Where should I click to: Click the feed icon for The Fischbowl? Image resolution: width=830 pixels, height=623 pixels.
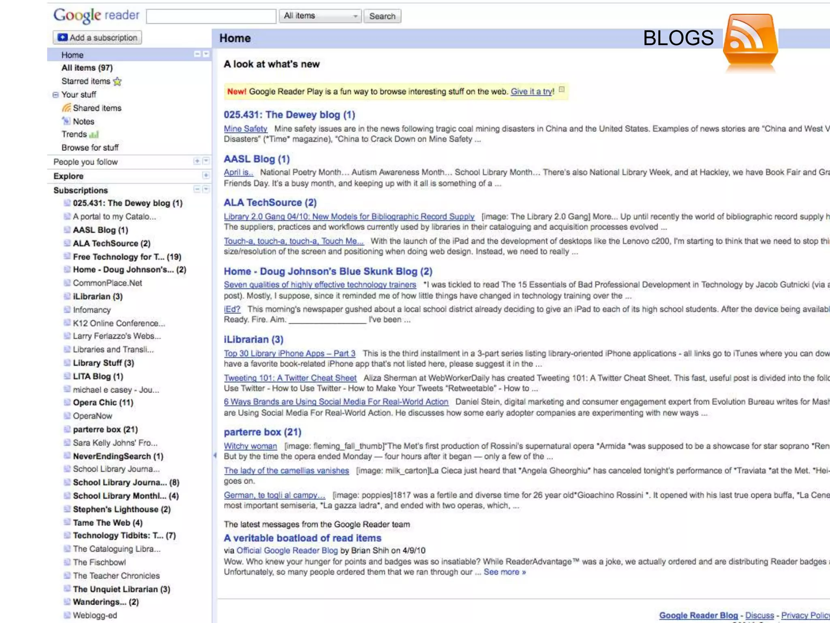click(x=67, y=562)
